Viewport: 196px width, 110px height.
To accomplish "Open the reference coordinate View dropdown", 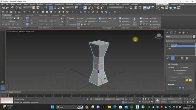I will (x=70, y=7).
